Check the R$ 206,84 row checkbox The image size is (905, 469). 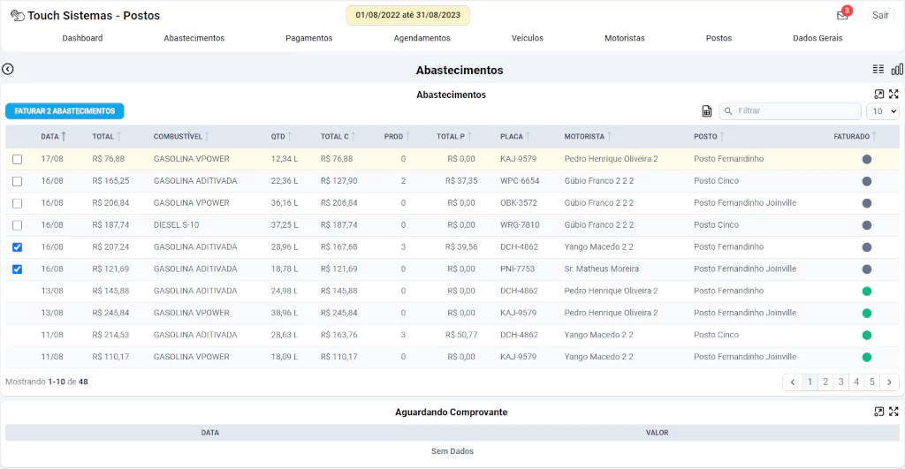[x=18, y=203]
